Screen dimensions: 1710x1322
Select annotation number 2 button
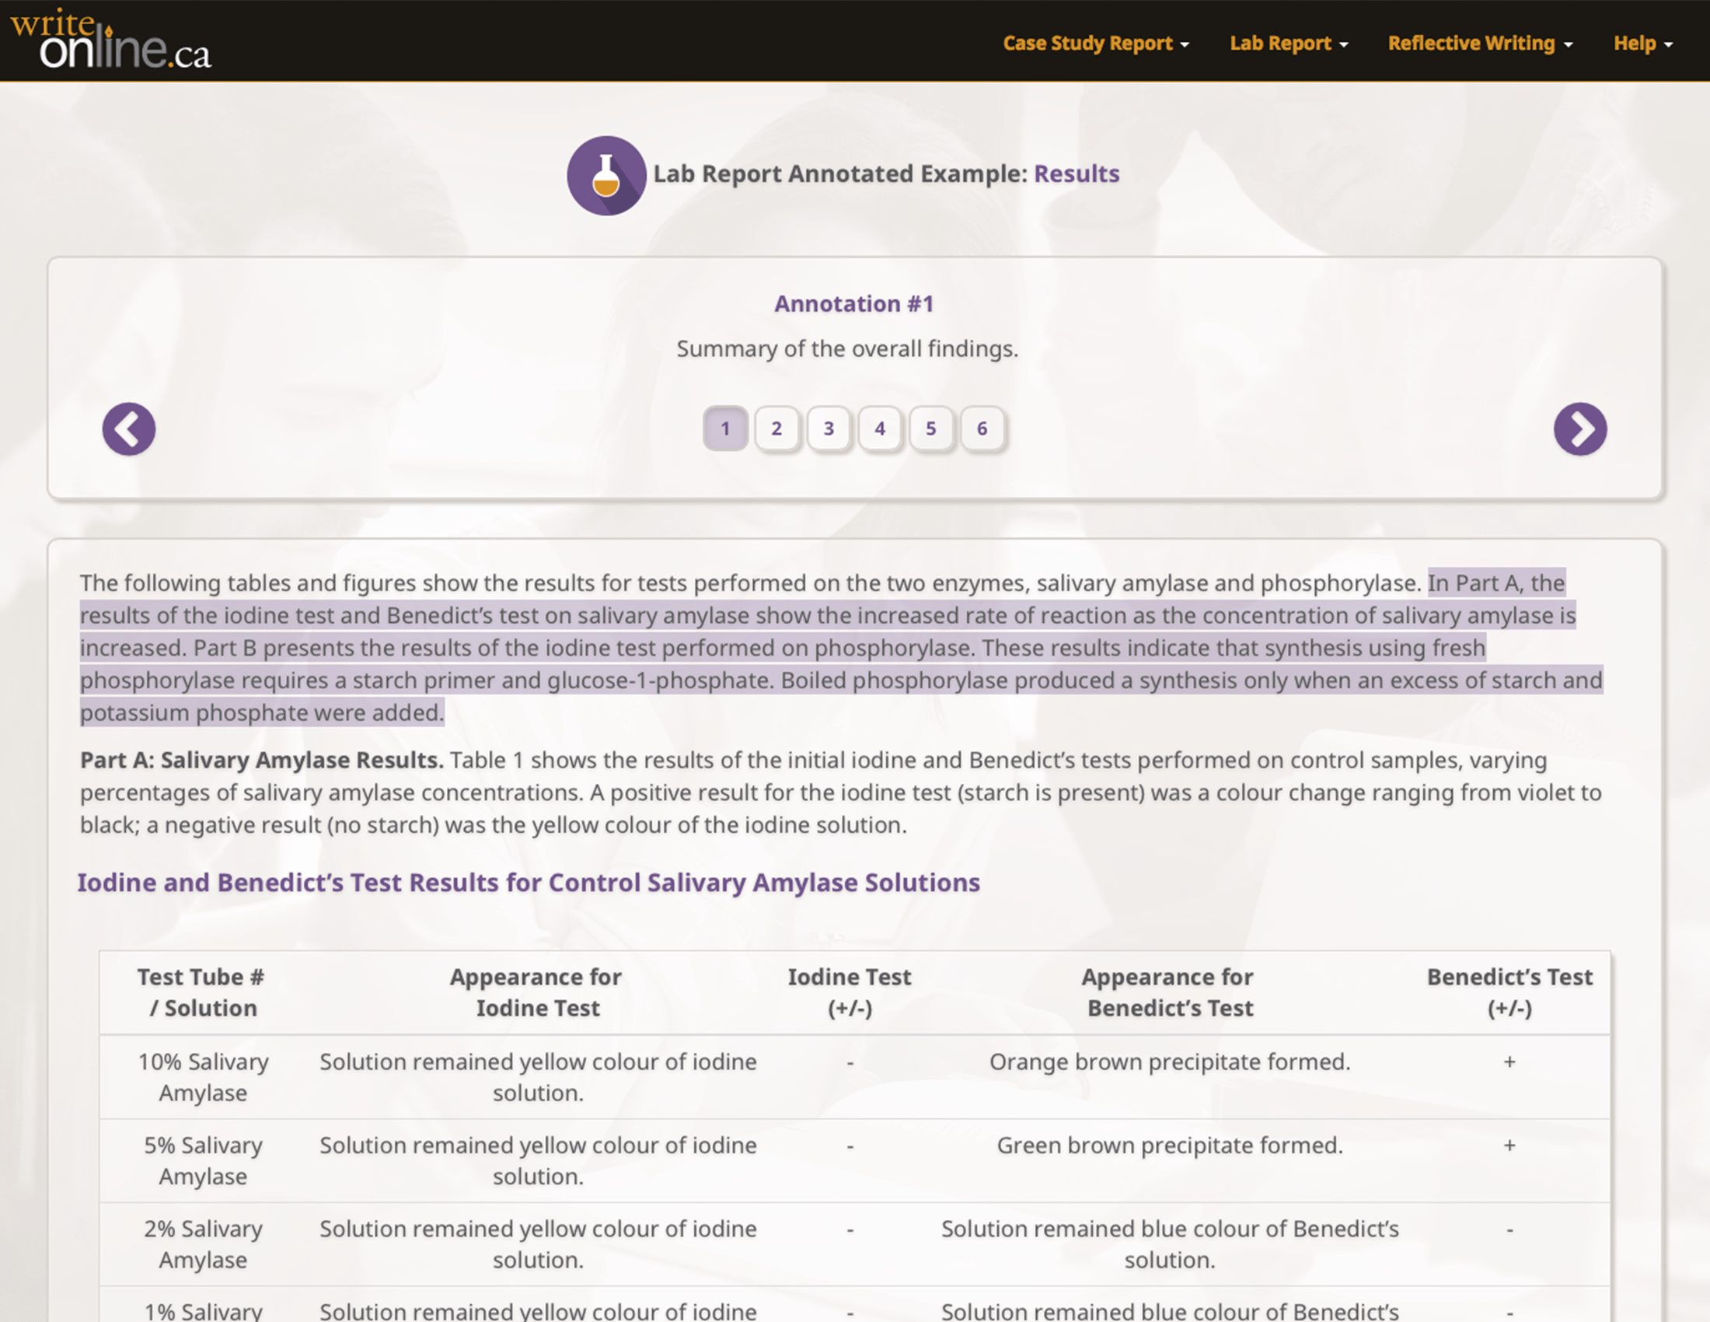(x=776, y=428)
